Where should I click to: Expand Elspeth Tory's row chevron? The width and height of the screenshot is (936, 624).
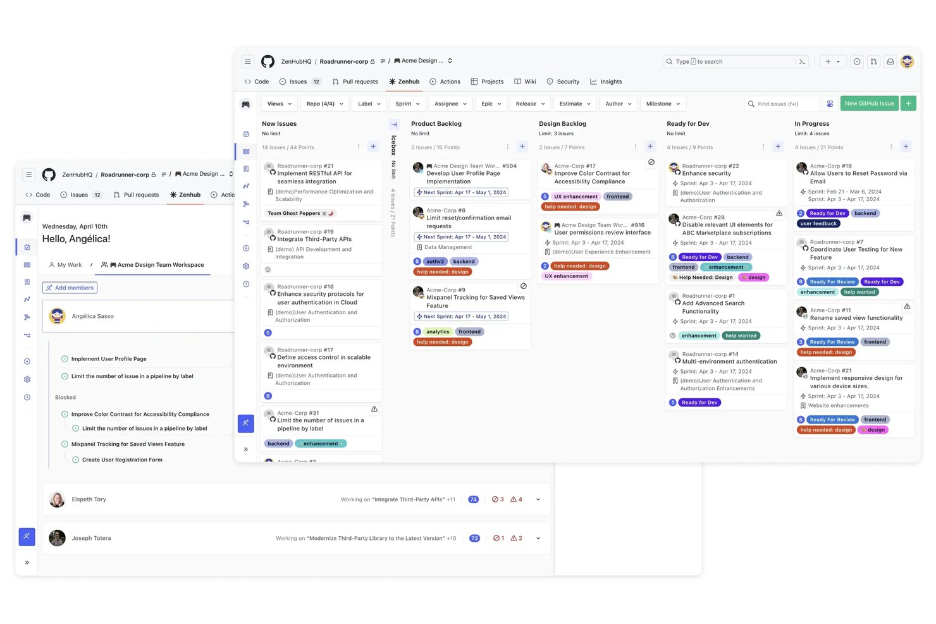point(538,499)
